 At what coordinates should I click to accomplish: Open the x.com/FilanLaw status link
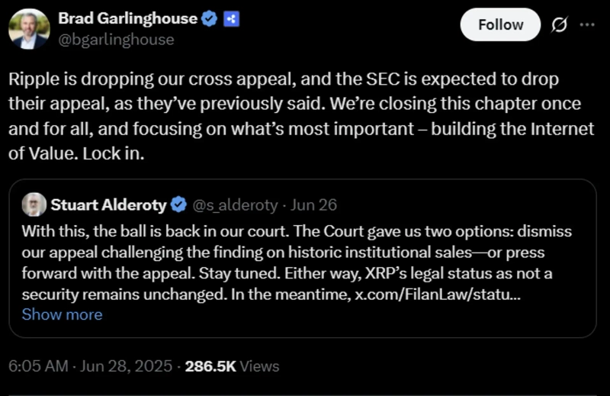(438, 294)
